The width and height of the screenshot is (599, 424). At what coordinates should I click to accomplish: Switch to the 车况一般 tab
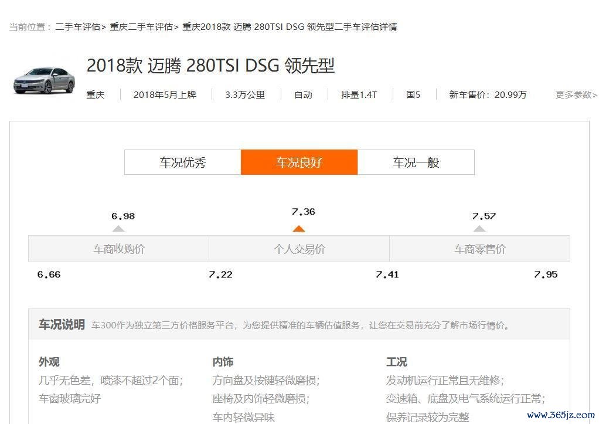tap(416, 162)
